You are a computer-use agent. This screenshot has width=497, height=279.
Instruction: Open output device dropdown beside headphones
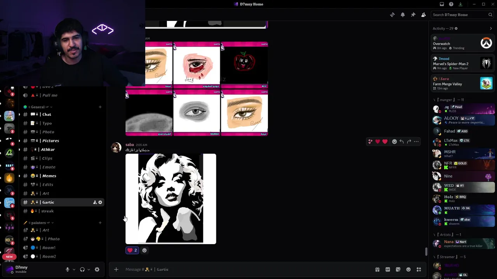tap(89, 269)
